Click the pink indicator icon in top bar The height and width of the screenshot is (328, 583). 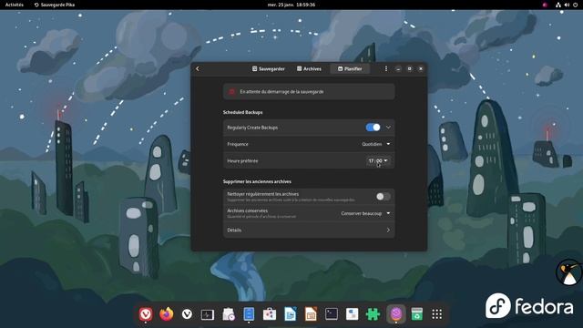pyautogui.click(x=545, y=5)
